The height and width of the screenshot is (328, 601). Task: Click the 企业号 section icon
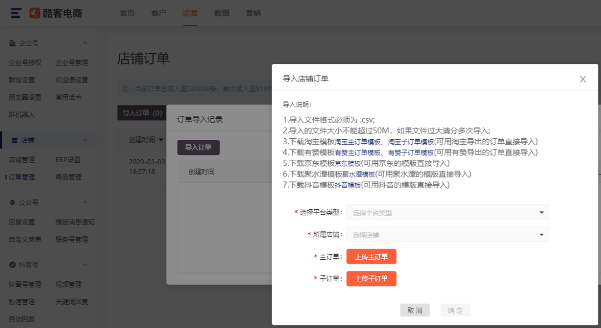pos(12,43)
